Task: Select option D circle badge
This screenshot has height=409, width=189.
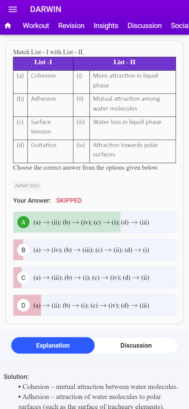Action: [x=24, y=305]
